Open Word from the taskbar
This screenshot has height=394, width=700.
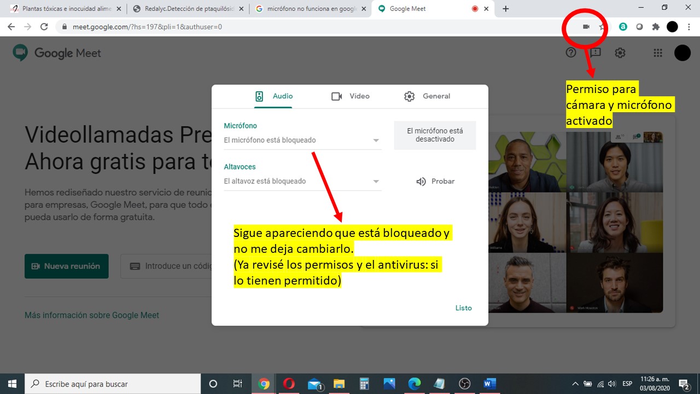click(489, 383)
